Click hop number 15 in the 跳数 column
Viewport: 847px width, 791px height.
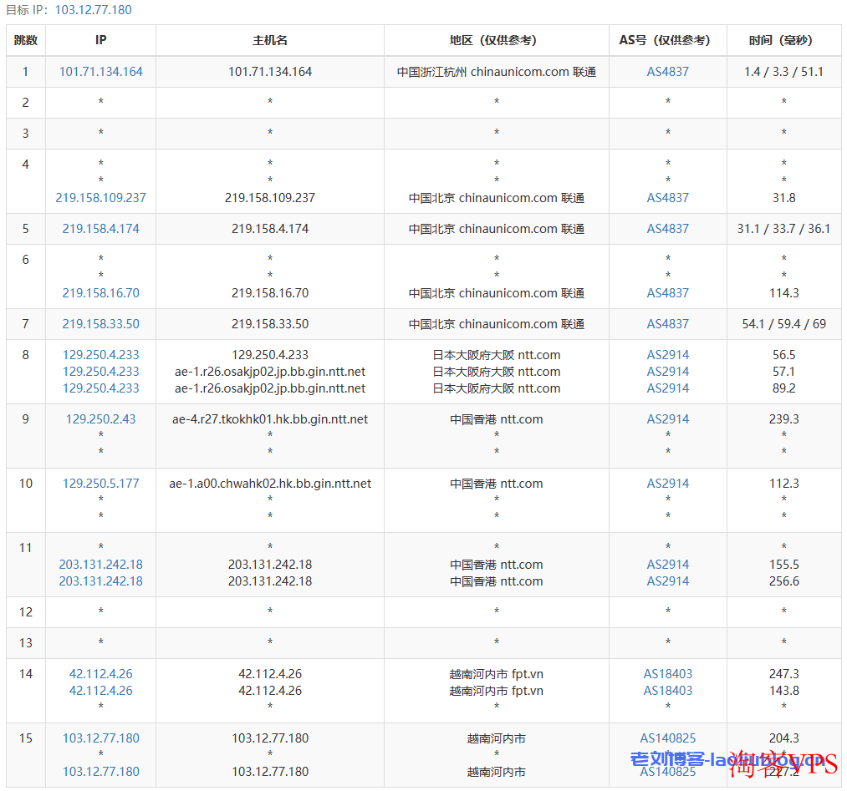(26, 738)
